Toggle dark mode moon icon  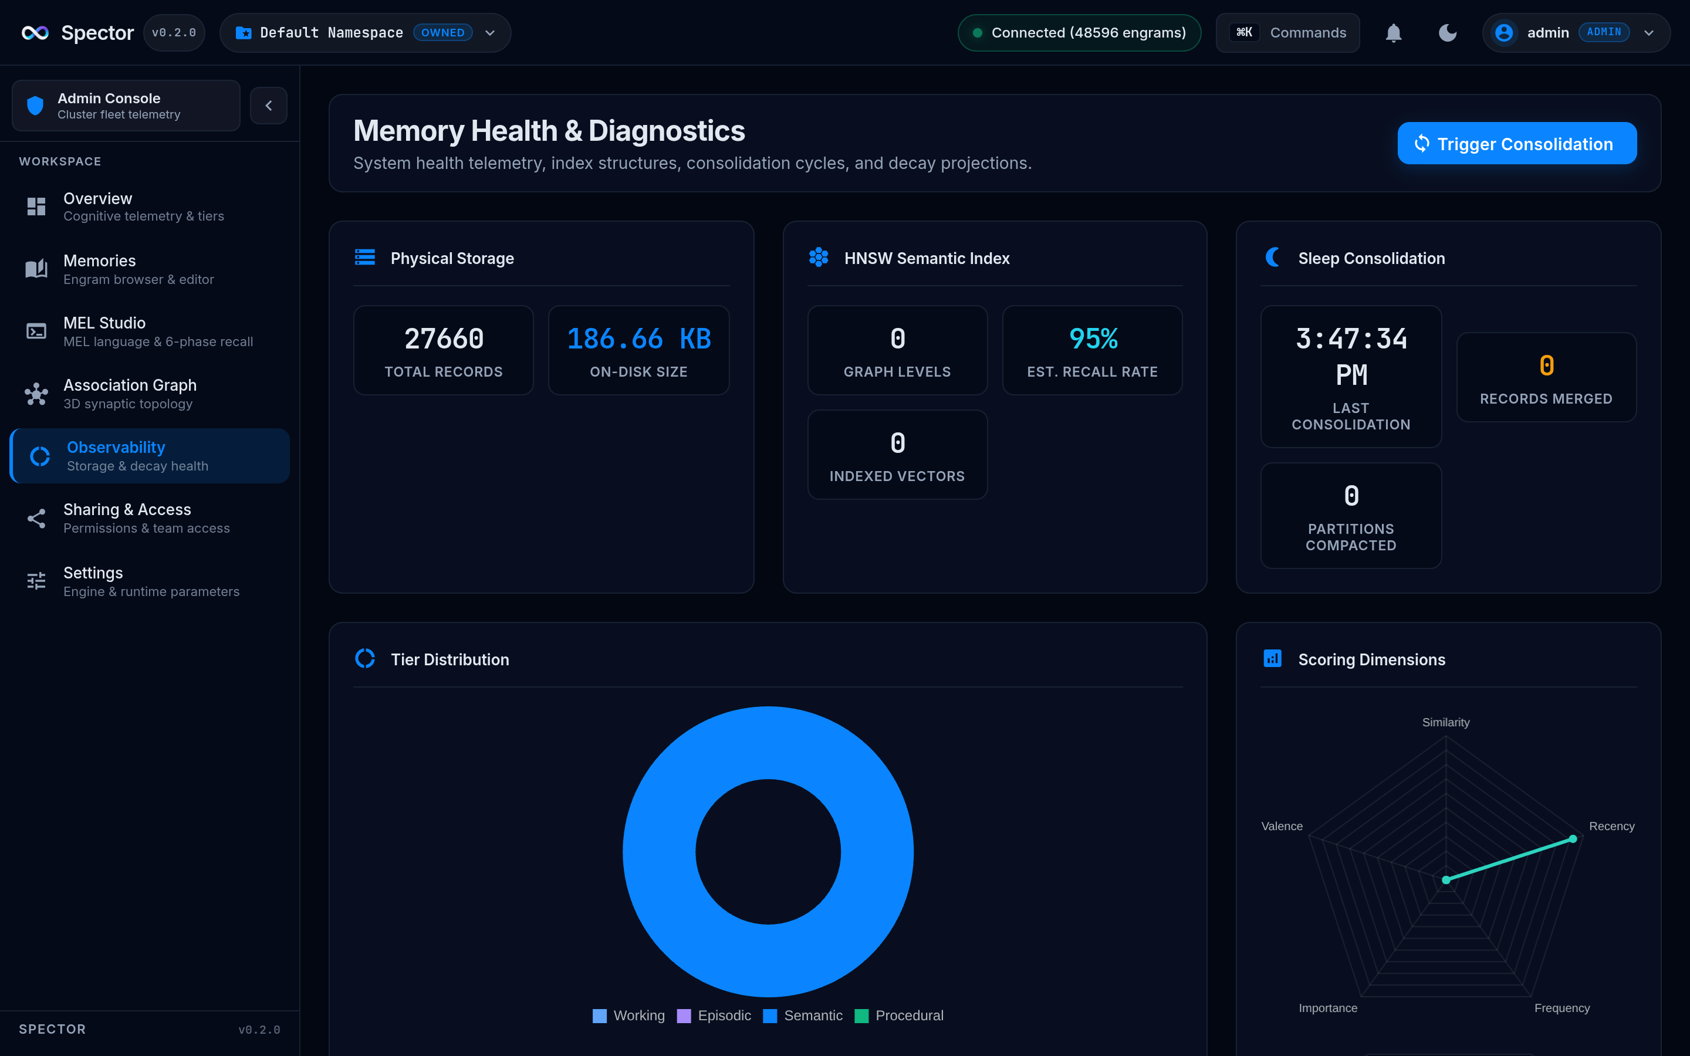(1448, 33)
